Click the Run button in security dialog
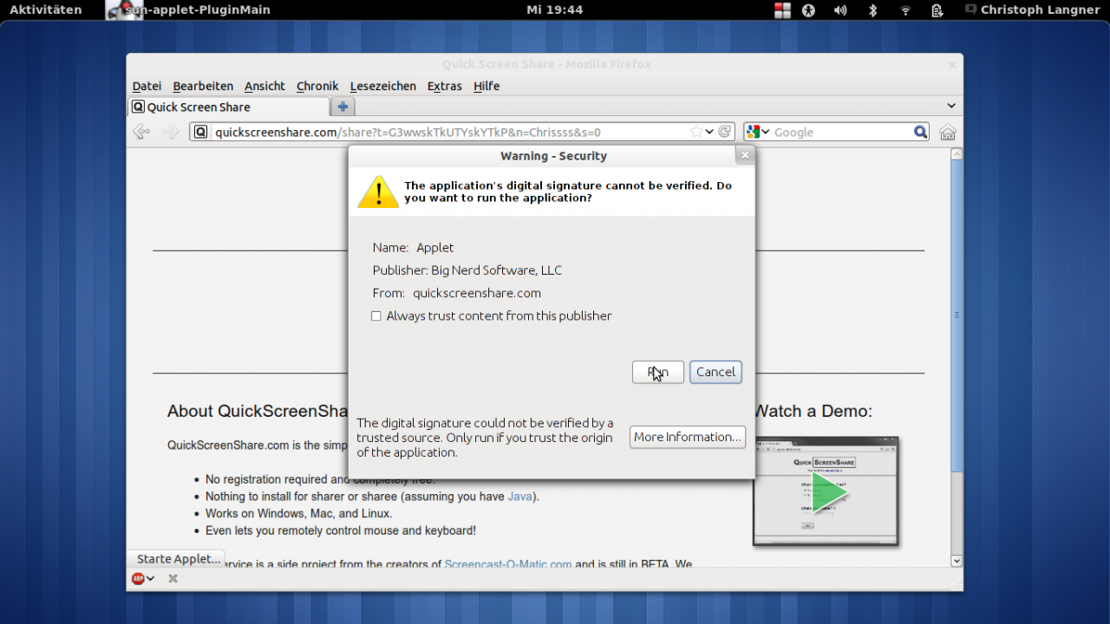Image resolution: width=1110 pixels, height=624 pixels. pos(658,372)
